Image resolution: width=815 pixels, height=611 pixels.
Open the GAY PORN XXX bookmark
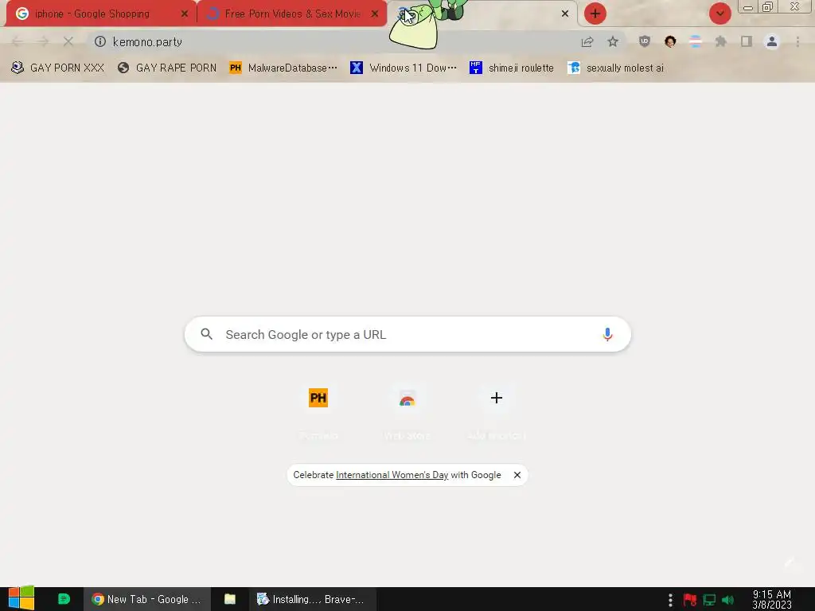click(x=57, y=68)
